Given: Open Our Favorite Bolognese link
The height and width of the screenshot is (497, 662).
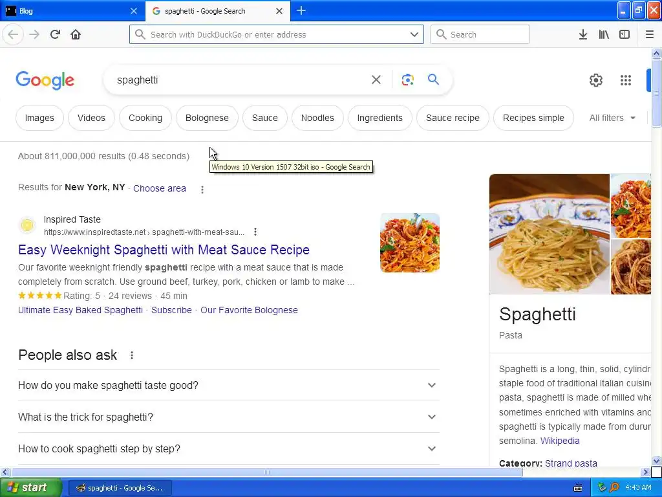Looking at the screenshot, I should pyautogui.click(x=249, y=310).
